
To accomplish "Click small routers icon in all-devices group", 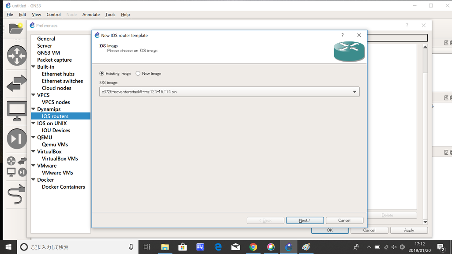I will [11, 161].
